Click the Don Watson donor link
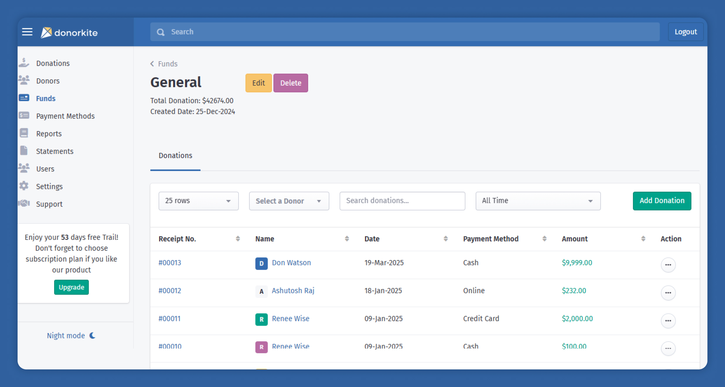 tap(291, 263)
